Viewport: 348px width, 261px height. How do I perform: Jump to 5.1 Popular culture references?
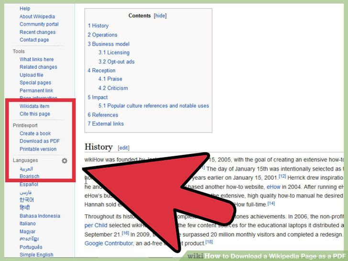154,106
